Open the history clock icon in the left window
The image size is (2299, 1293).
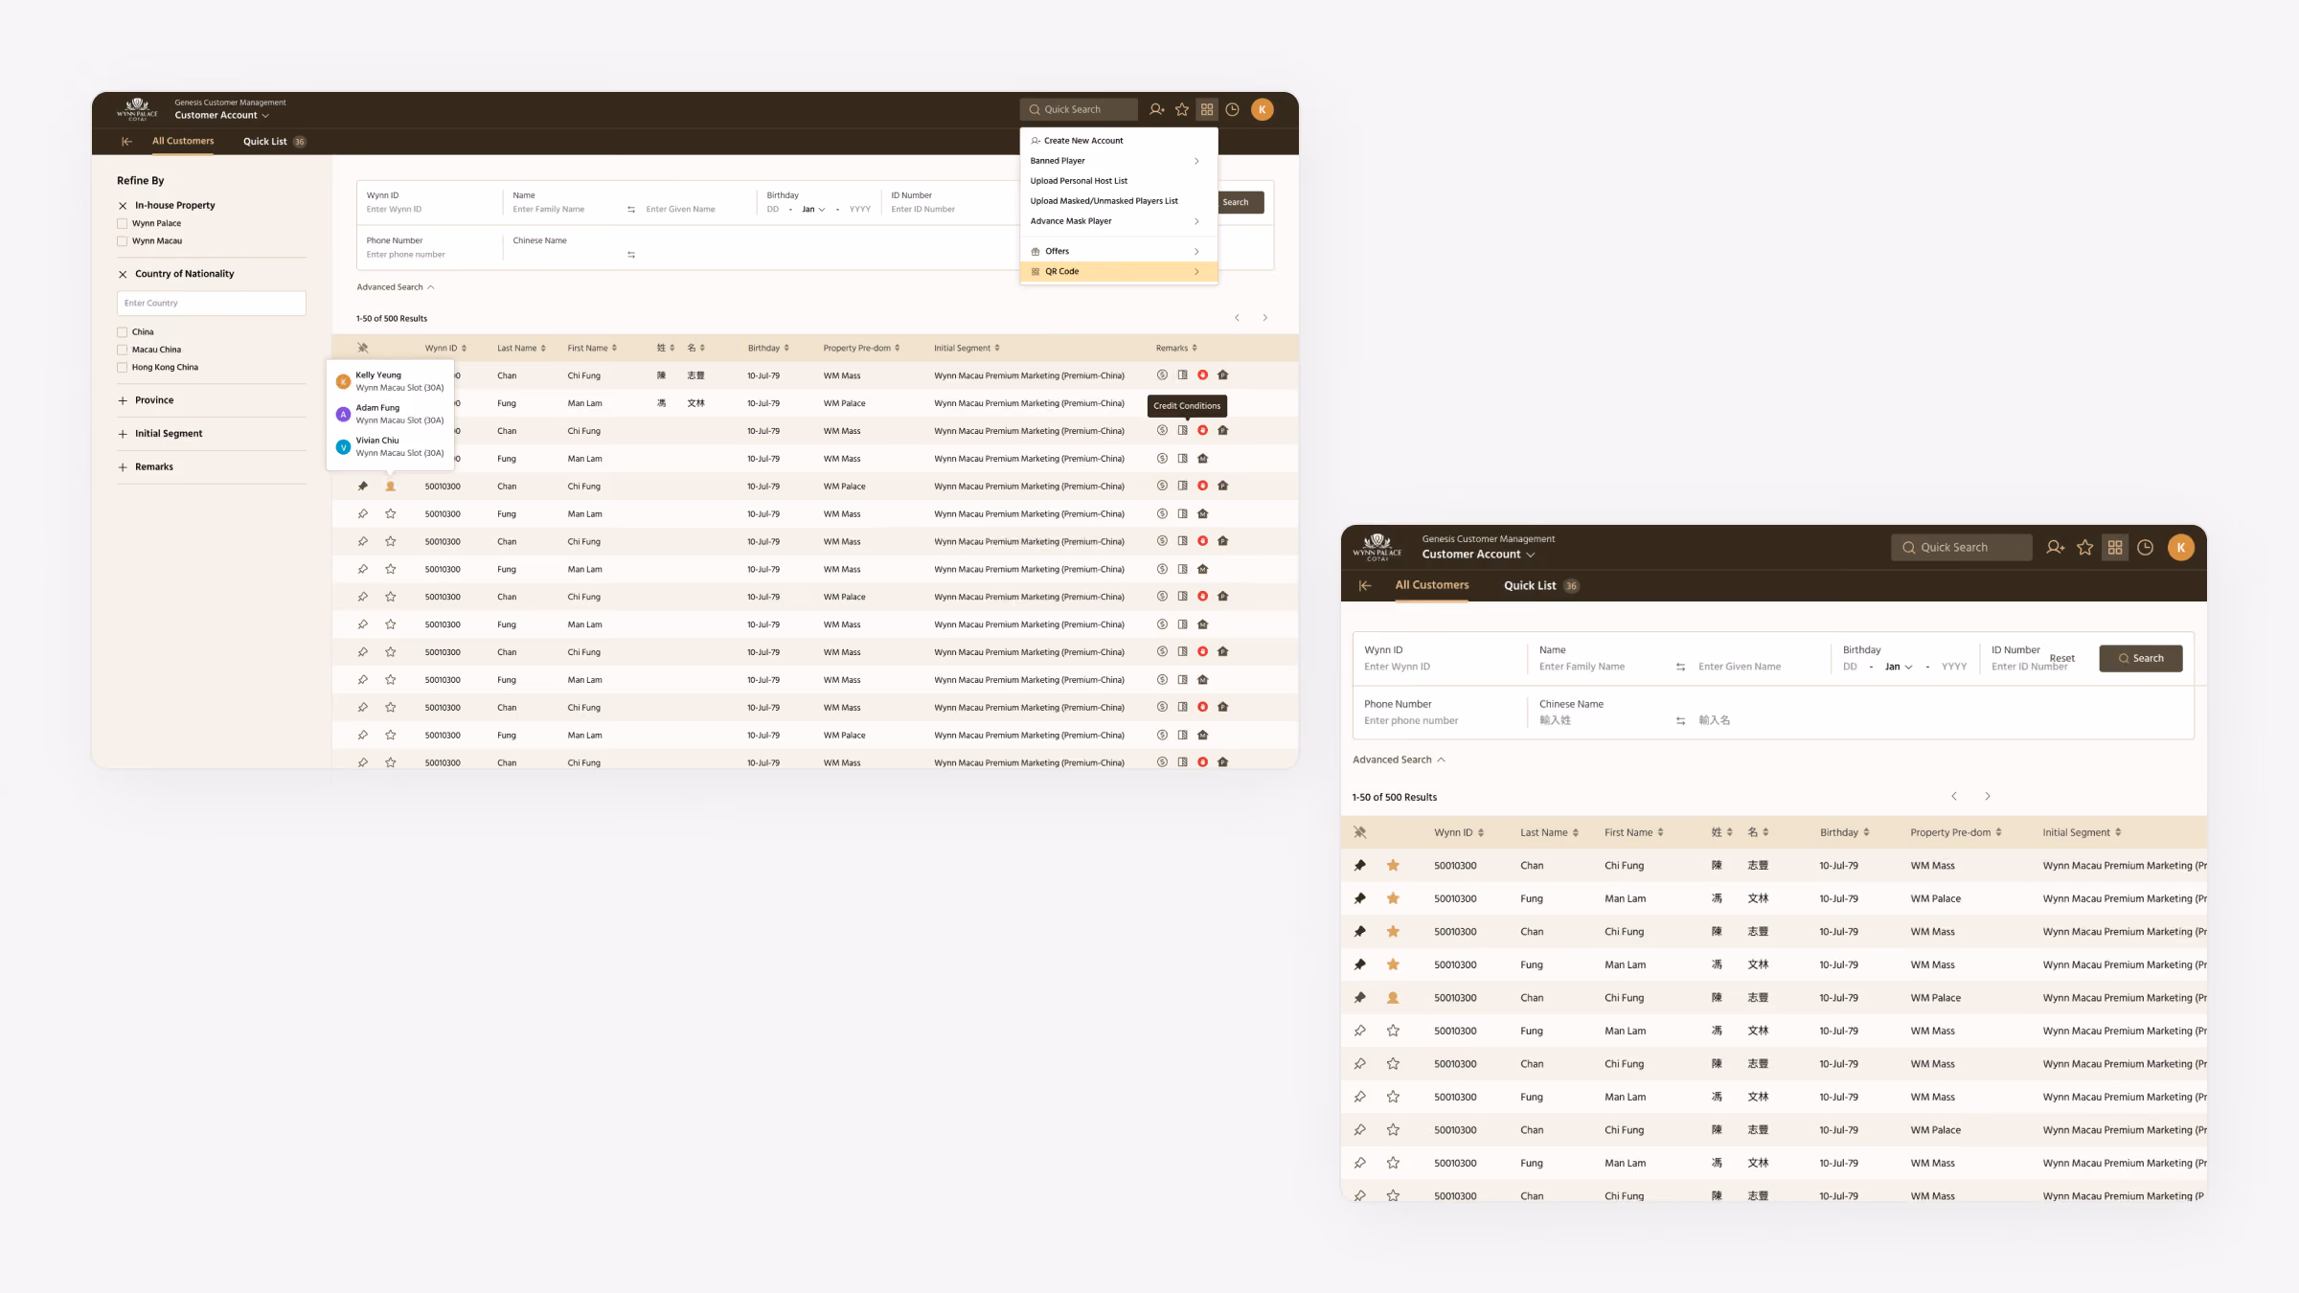point(1233,109)
